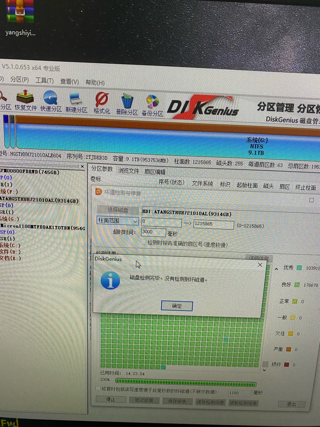Select ATAHGSTHUH721010AL(9314GB) disk in tree

tap(40, 200)
